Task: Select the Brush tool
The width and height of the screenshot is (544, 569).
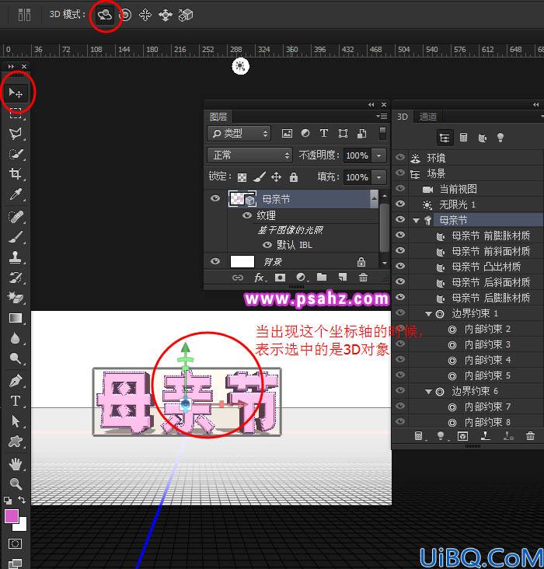Action: point(16,237)
